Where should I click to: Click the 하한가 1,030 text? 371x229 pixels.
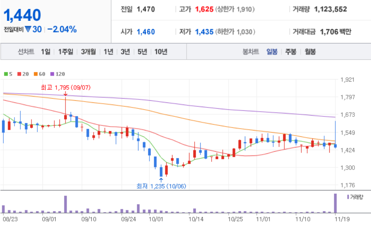pyautogui.click(x=235, y=32)
